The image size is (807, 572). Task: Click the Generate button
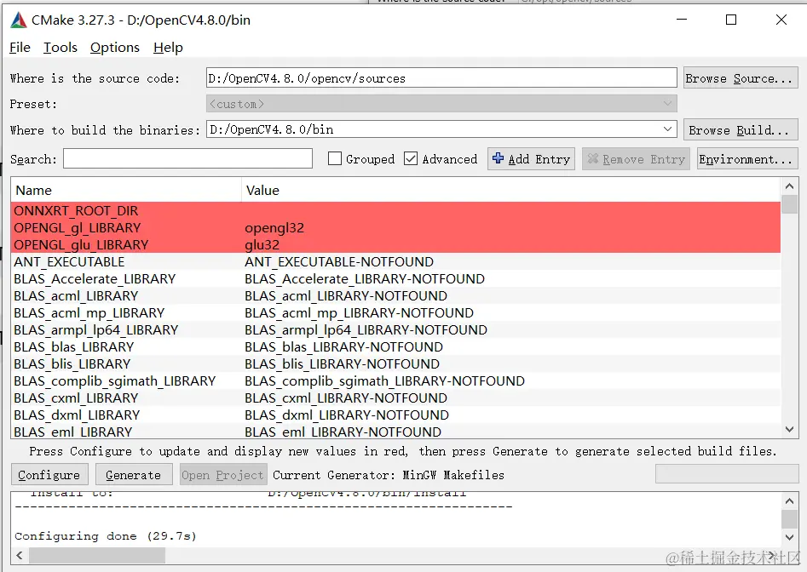click(x=134, y=475)
